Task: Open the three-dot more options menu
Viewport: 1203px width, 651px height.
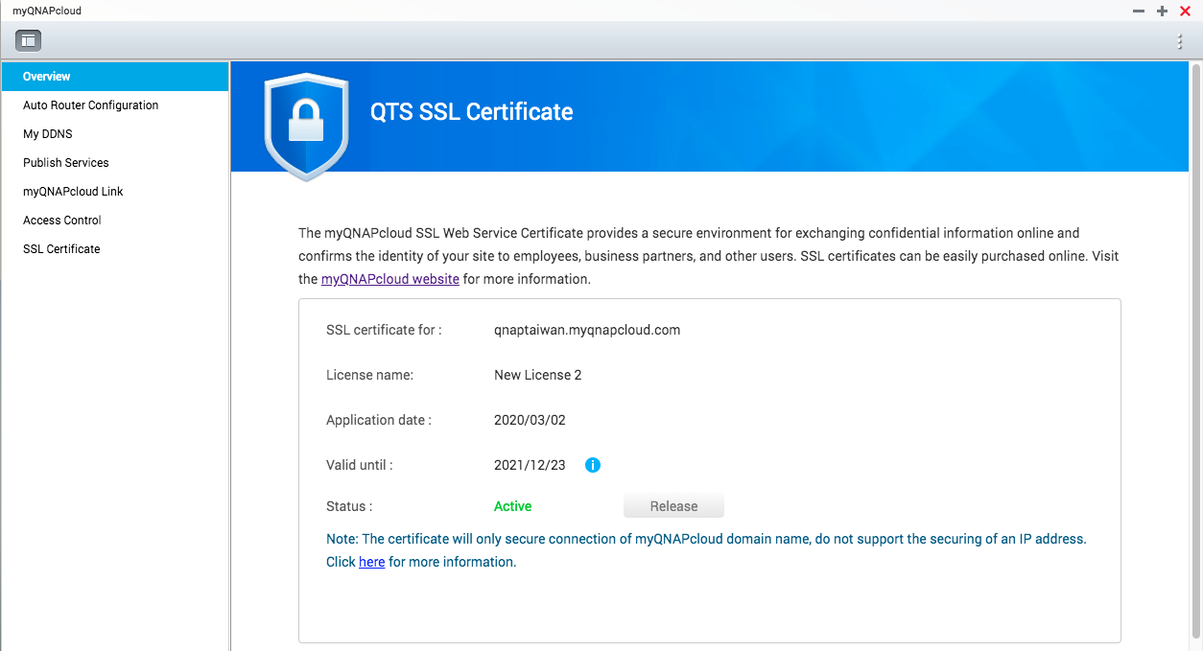Action: point(1180,41)
